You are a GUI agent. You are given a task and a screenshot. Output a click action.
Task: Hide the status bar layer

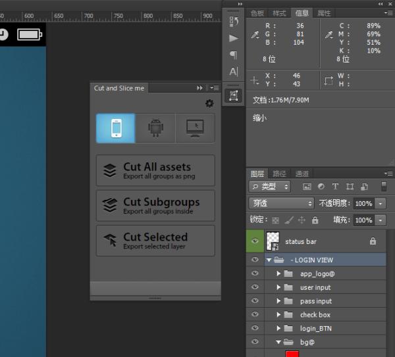(255, 241)
